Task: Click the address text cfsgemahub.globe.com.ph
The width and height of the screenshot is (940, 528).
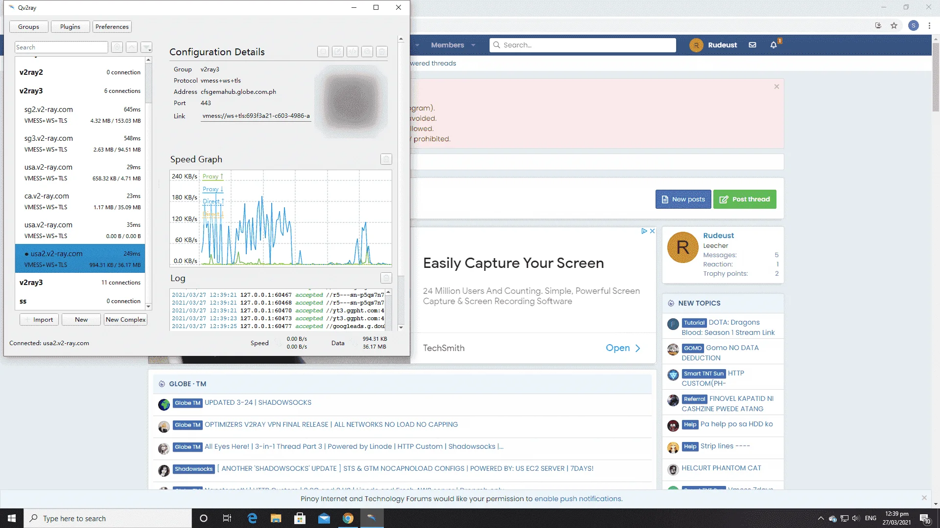Action: [238, 92]
